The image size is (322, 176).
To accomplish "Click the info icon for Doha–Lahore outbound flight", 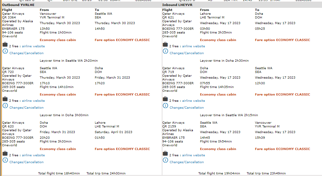I will [5, 160].
